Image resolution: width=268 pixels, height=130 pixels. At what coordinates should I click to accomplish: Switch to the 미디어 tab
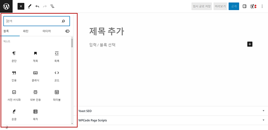coord(47,31)
